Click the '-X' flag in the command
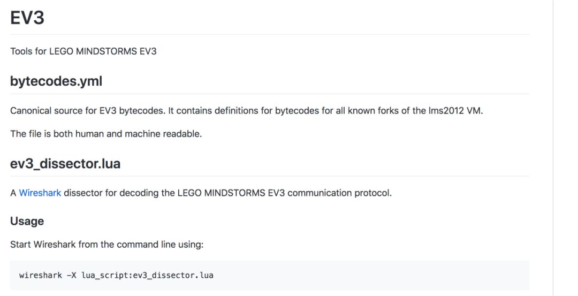The width and height of the screenshot is (578, 296). pos(72,275)
